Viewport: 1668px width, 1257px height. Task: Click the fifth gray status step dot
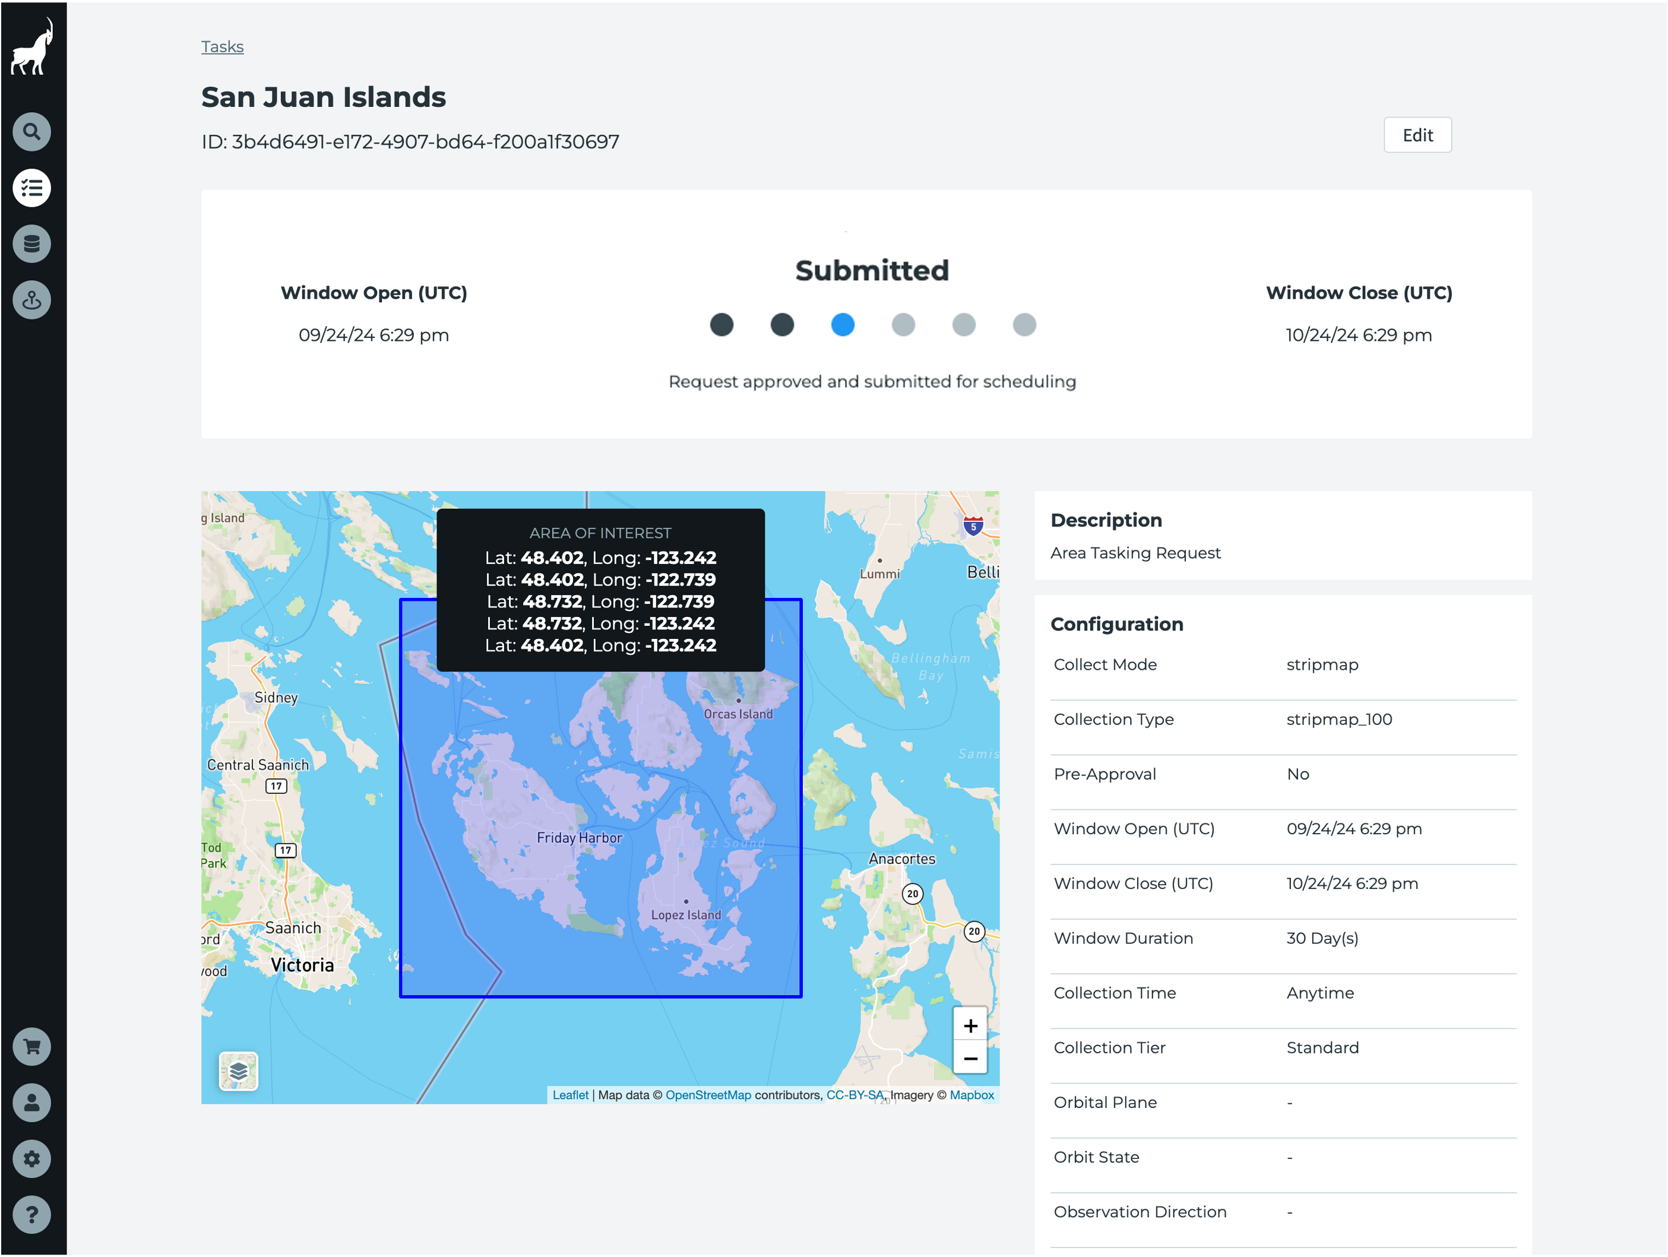point(964,325)
